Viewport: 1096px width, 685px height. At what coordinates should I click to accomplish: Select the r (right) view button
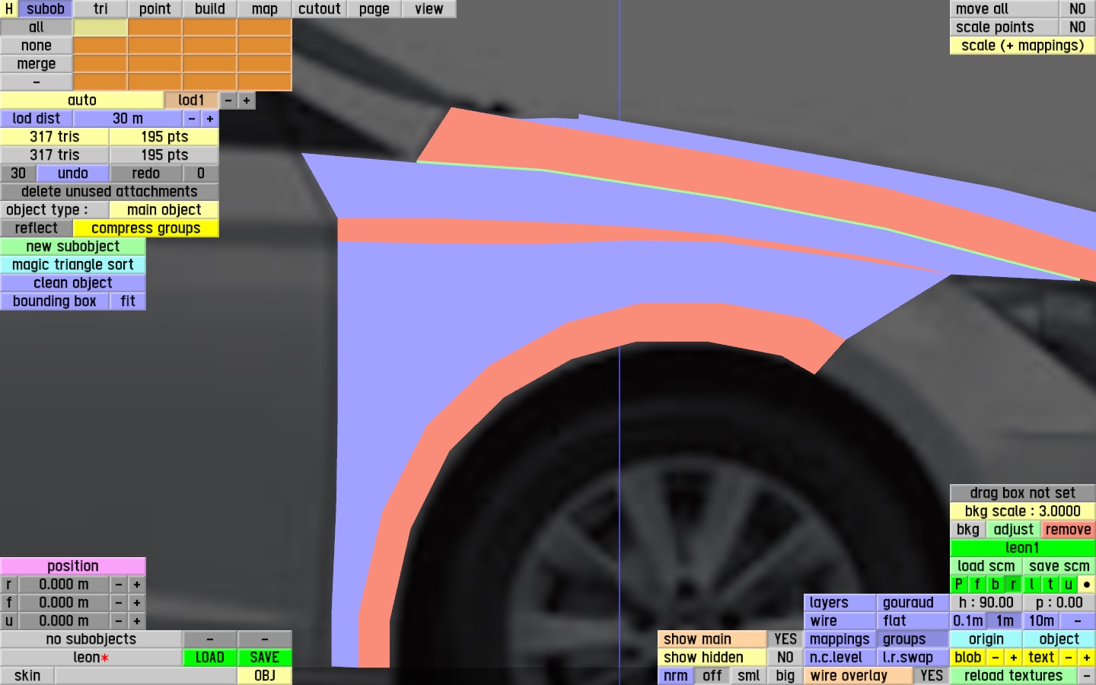click(x=1014, y=585)
